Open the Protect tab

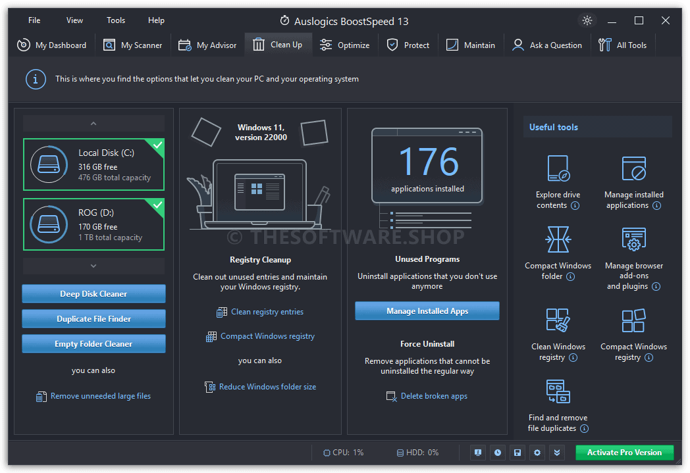point(408,45)
